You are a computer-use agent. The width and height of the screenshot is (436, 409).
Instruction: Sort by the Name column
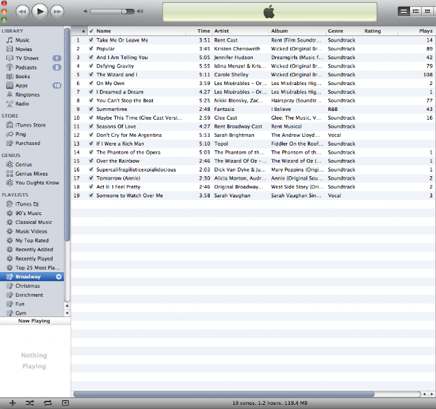coord(140,31)
